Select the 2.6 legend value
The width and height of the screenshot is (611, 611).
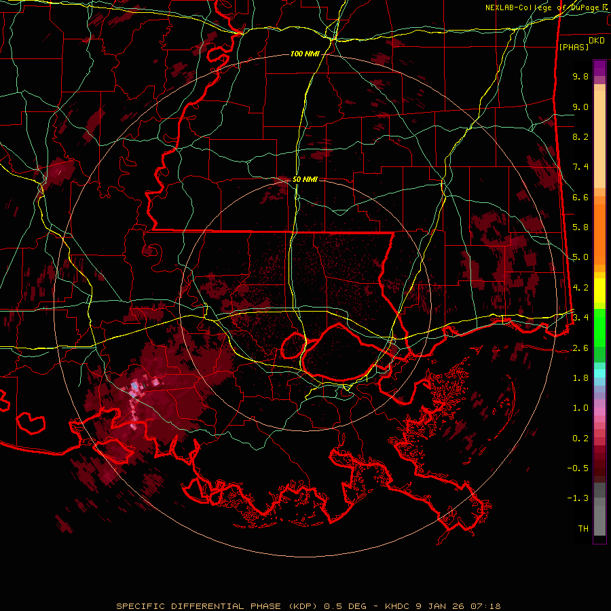click(580, 348)
